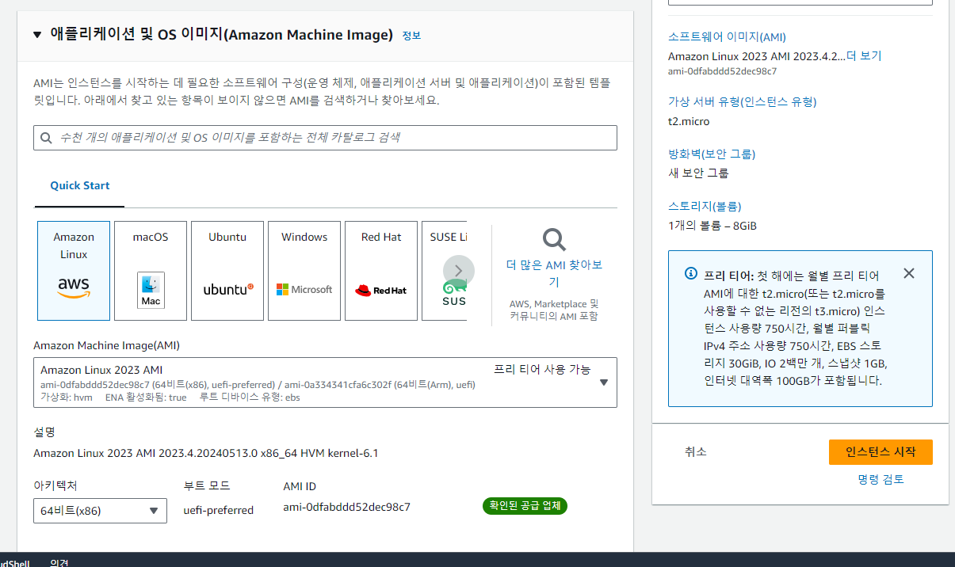Click the AMI description text with kernel-6.1

(205, 453)
